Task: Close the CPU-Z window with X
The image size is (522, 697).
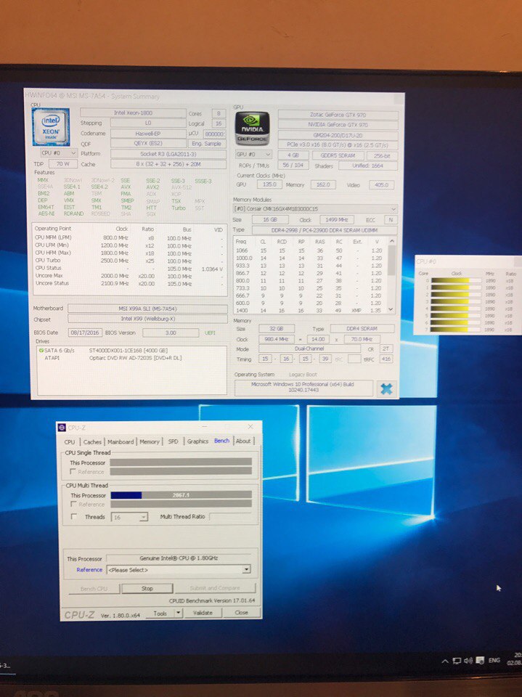Action: [x=250, y=426]
